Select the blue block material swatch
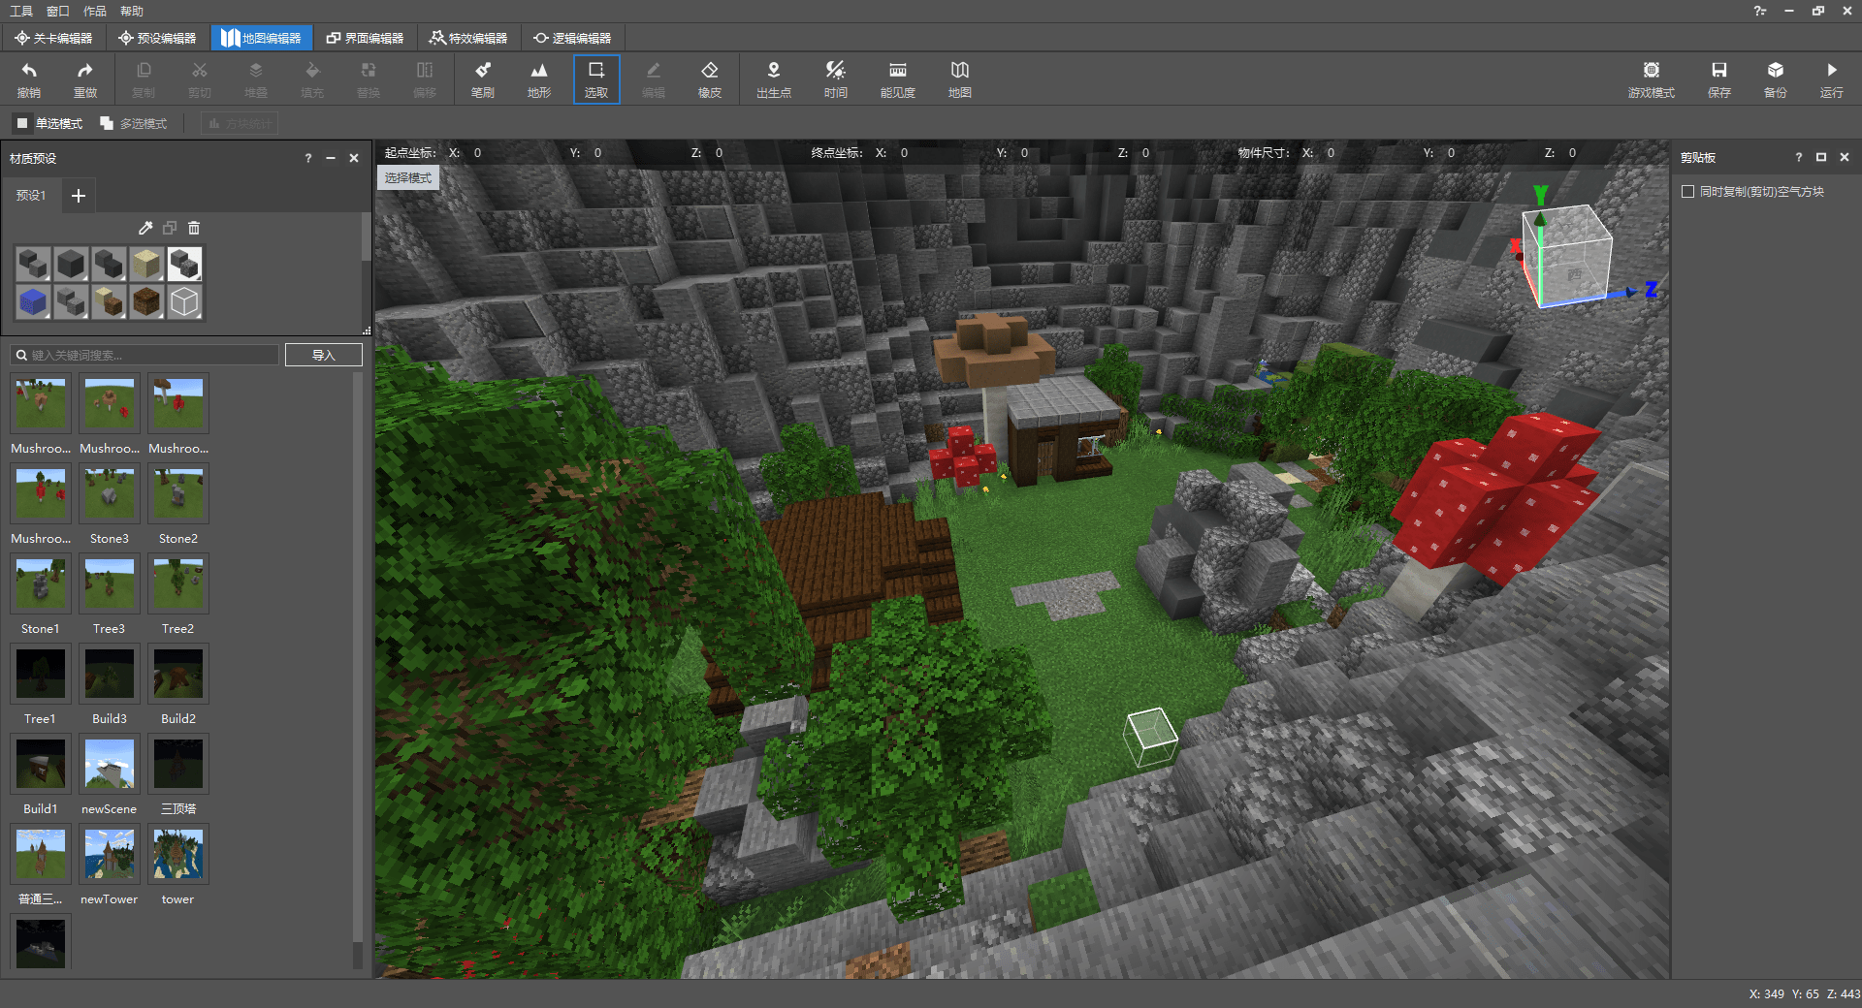 pos(33,302)
